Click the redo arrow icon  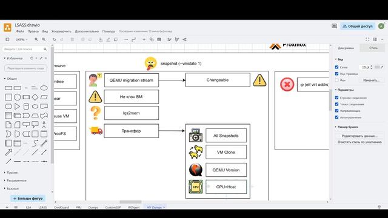point(62,39)
